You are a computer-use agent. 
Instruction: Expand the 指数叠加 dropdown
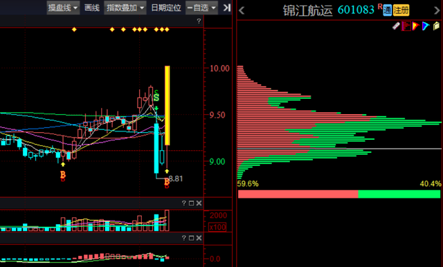(125, 8)
